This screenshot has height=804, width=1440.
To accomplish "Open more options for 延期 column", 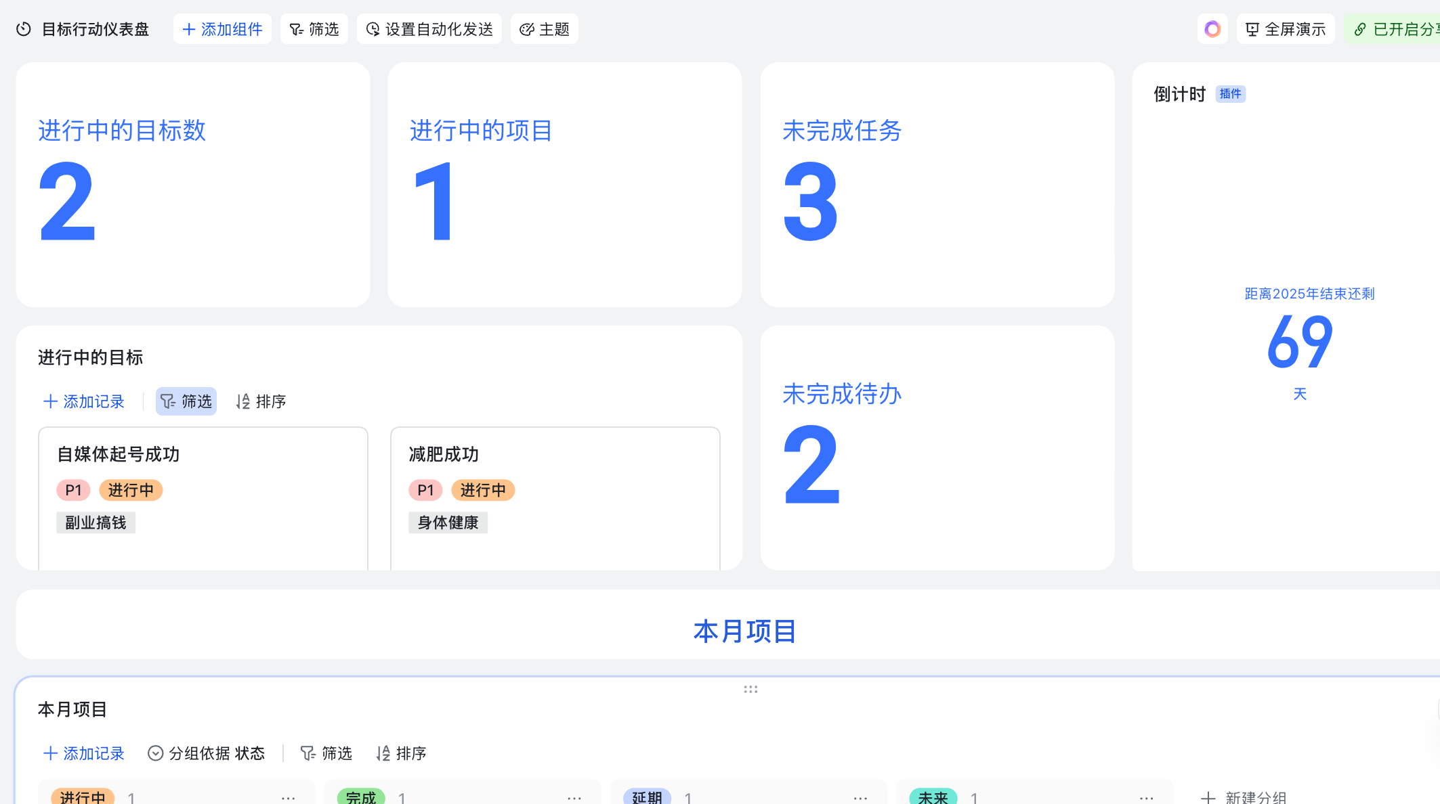I will (860, 798).
